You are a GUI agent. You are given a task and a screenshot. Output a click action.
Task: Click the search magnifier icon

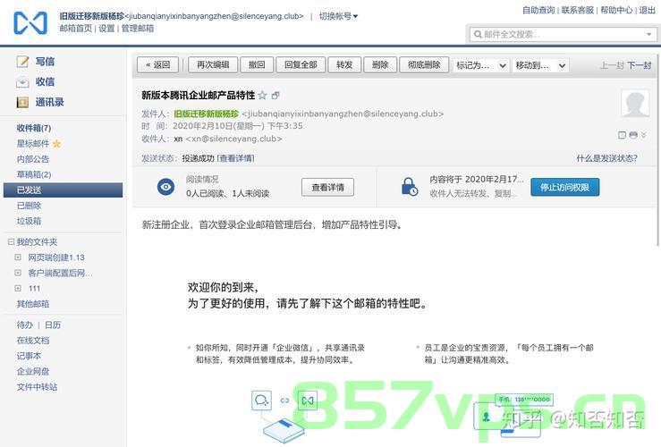[x=478, y=34]
